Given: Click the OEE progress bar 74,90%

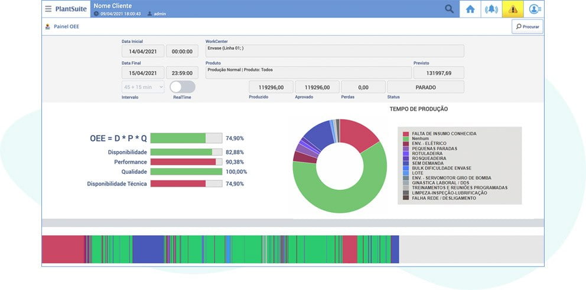Looking at the screenshot, I should (x=186, y=138).
